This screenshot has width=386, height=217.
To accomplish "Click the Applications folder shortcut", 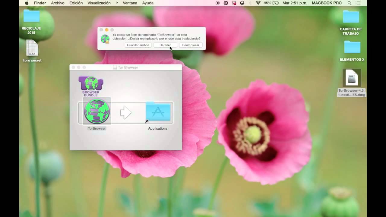I will pos(158,112).
